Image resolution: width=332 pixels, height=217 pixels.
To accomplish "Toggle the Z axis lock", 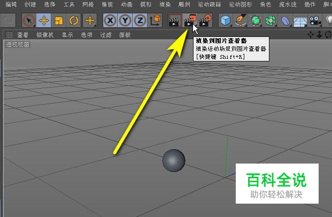I will [x=140, y=20].
